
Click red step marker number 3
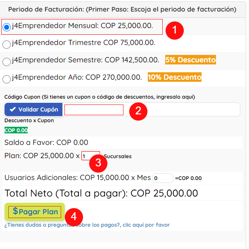tap(98, 163)
